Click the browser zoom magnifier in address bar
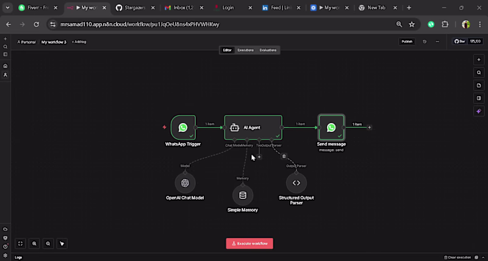 click(x=399, y=24)
